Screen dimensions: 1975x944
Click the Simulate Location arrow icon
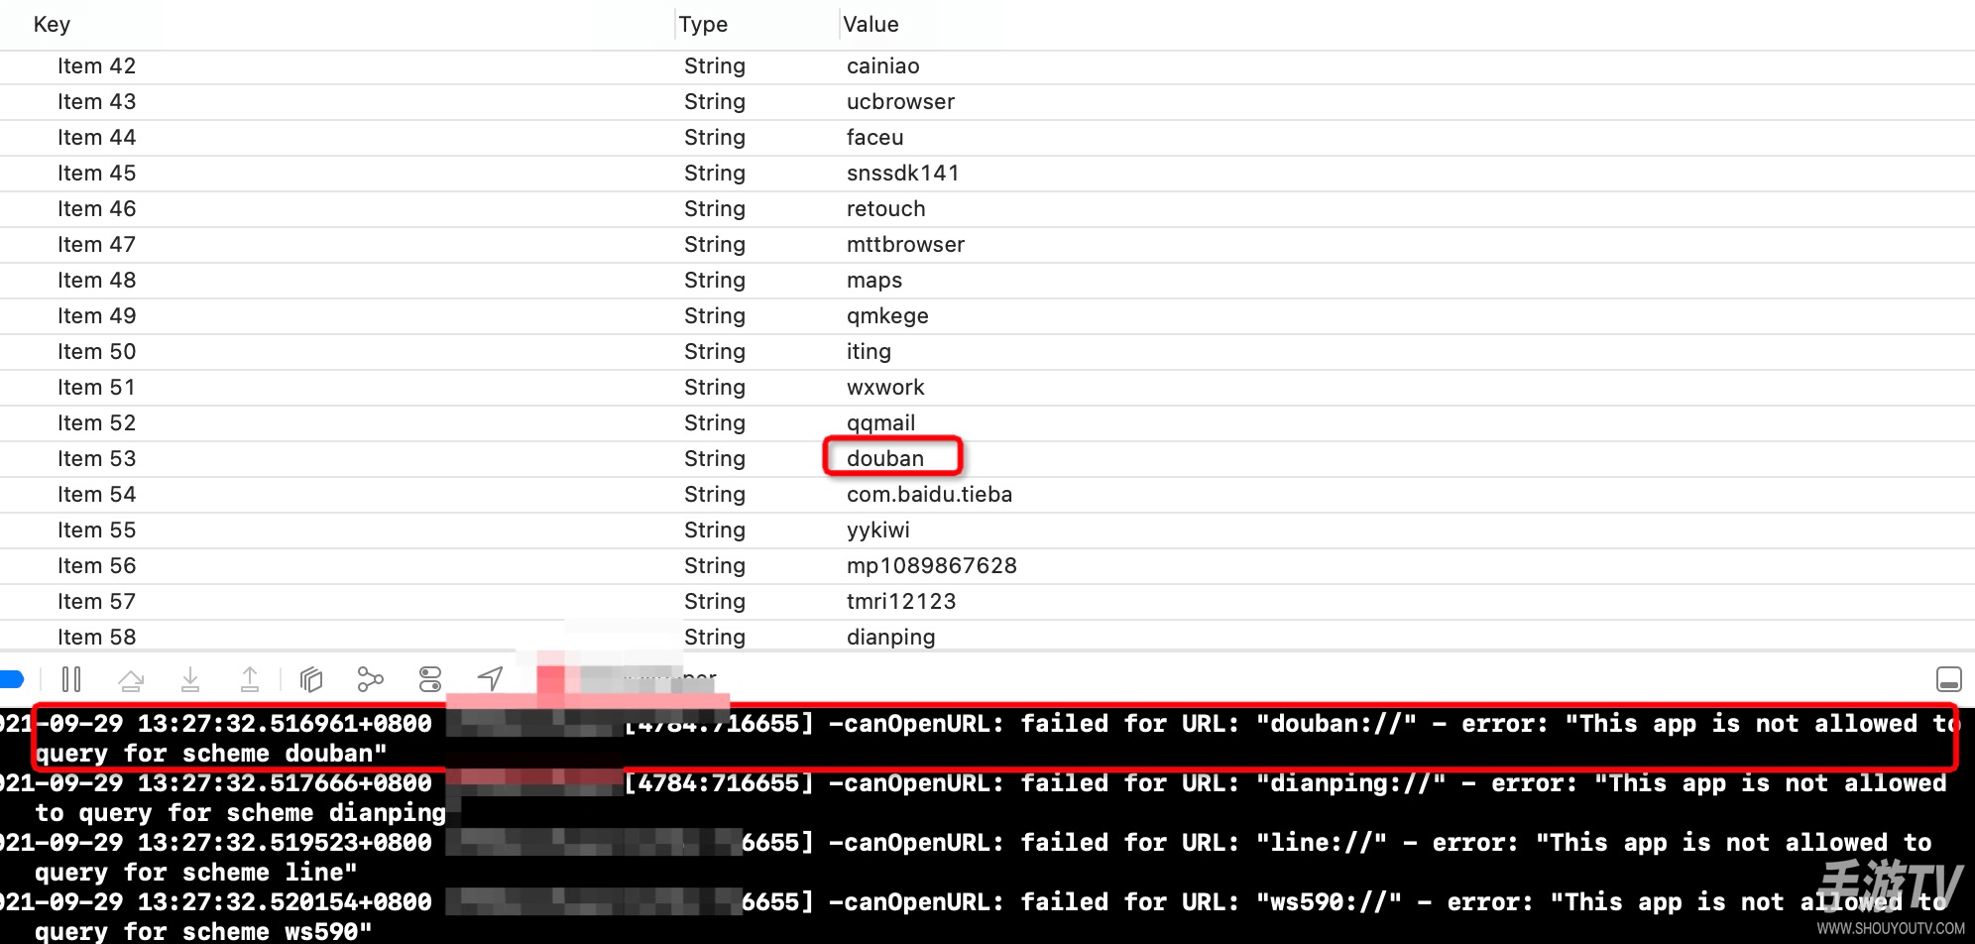(490, 679)
